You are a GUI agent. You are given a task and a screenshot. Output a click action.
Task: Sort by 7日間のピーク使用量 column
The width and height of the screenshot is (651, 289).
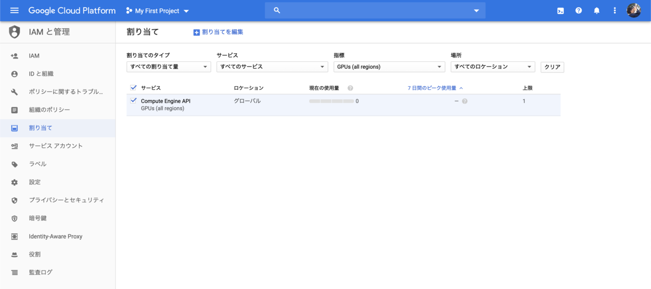pos(435,88)
